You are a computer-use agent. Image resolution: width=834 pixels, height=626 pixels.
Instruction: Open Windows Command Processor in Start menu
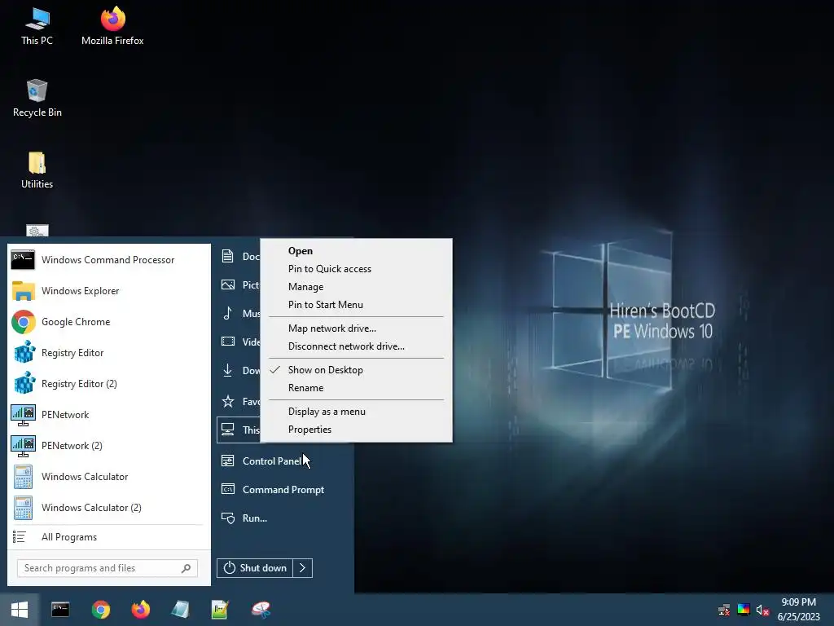(x=108, y=260)
